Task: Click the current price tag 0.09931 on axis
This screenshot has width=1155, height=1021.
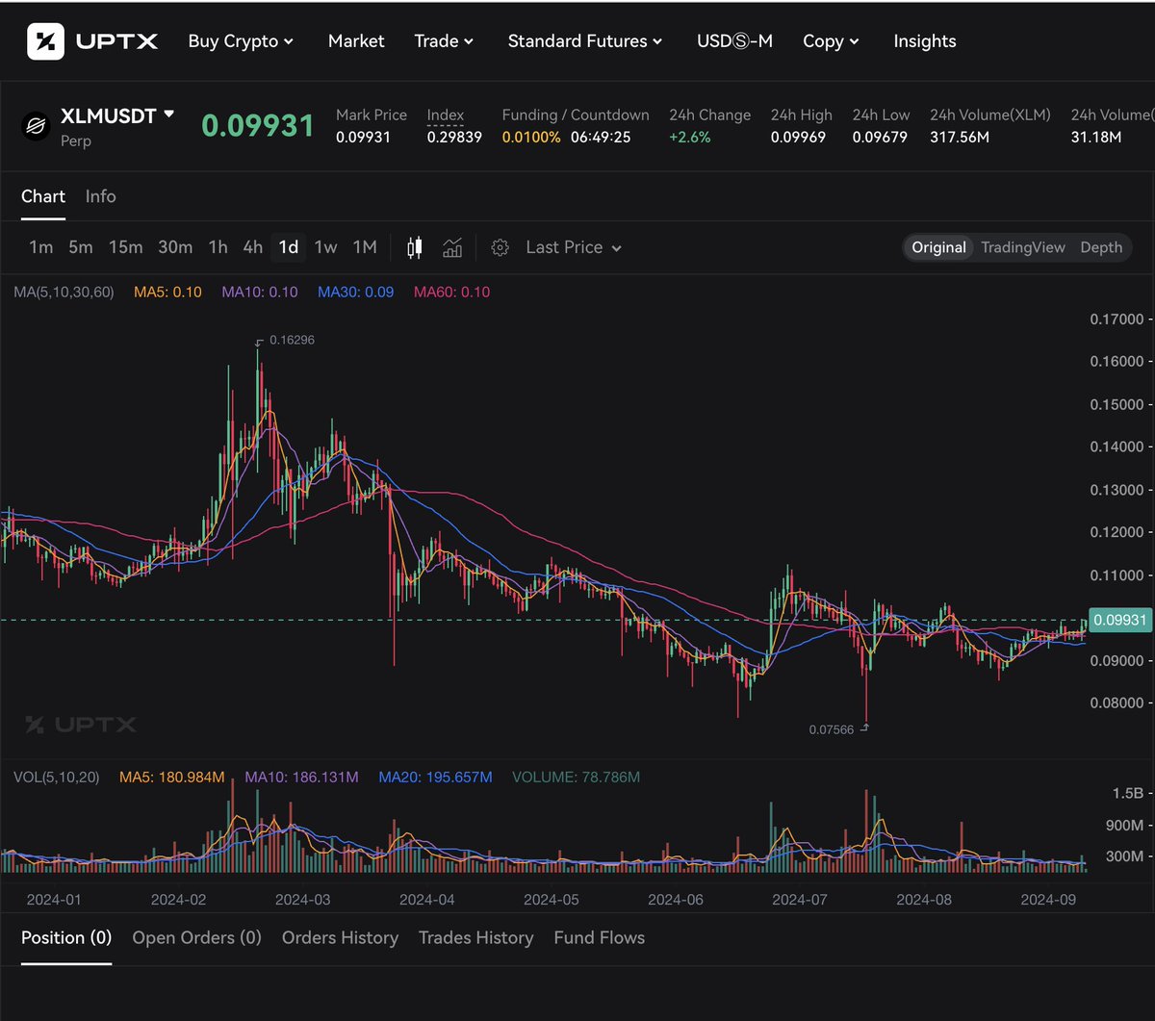Action: [1119, 620]
